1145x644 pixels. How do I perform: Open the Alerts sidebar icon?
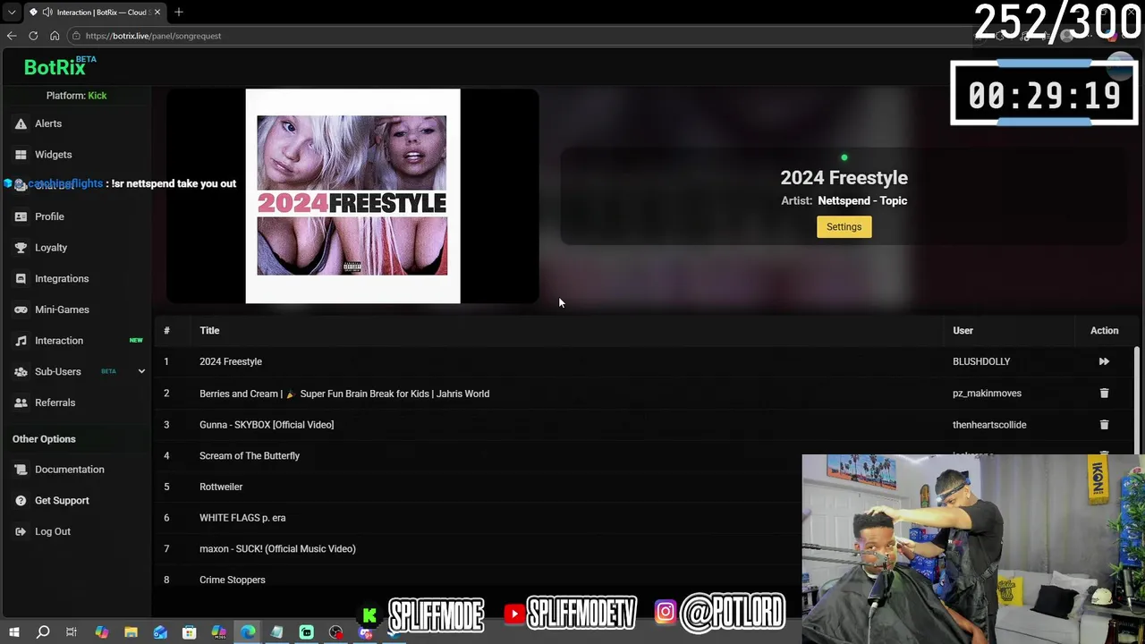(21, 123)
